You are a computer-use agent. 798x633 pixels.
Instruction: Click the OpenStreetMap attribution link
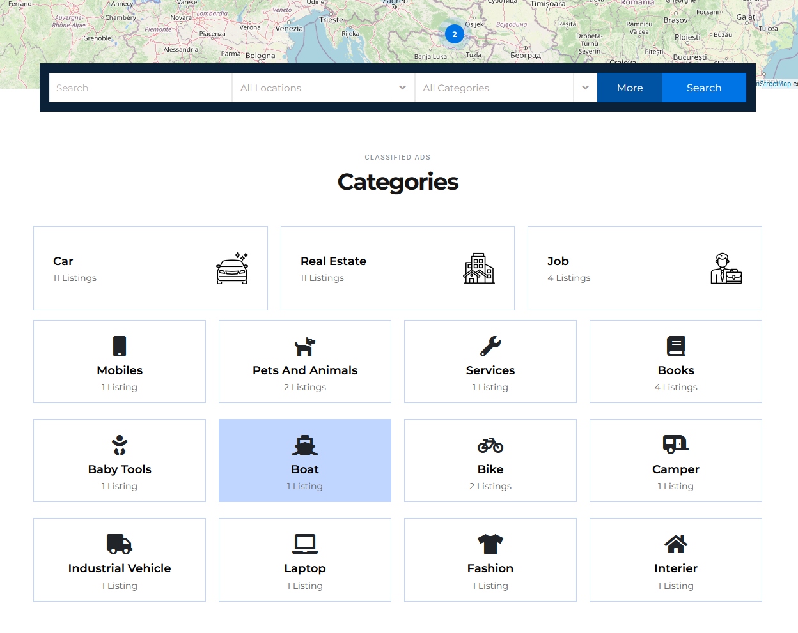coord(774,84)
